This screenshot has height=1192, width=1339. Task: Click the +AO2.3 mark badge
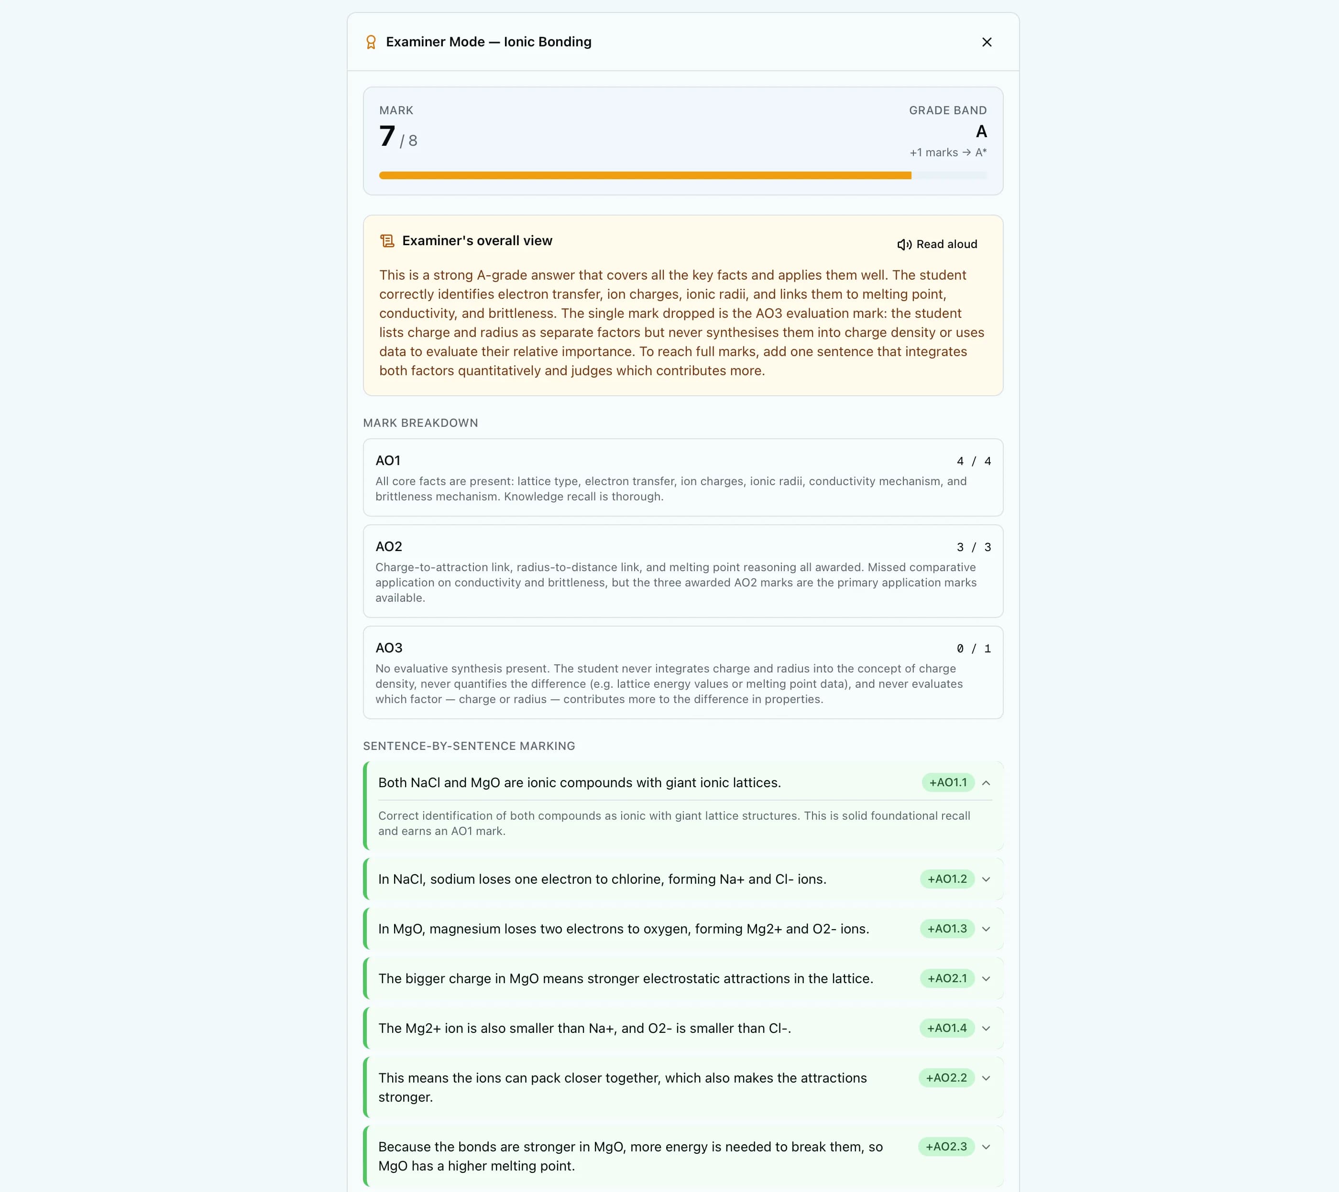point(946,1147)
